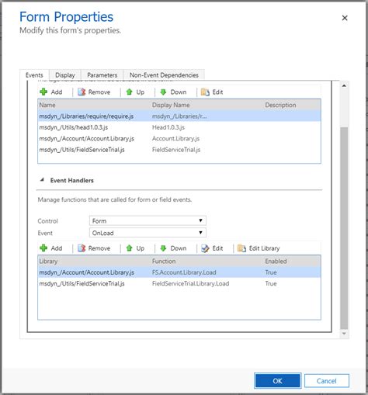
Task: Switch to the Events tab
Action: [34, 75]
